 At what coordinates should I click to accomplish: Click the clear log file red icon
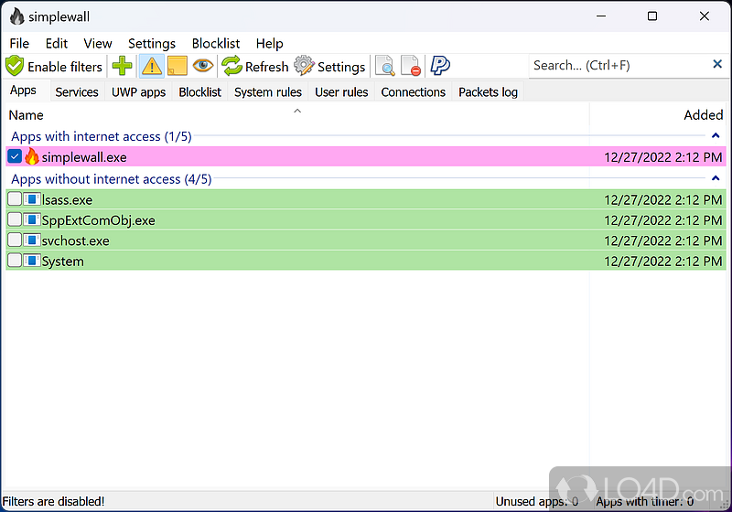pos(411,66)
